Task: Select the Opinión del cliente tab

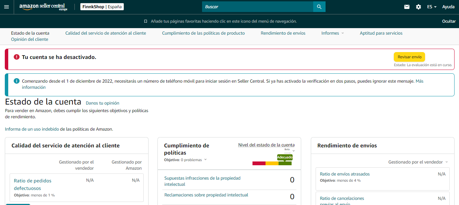Action: (30, 39)
